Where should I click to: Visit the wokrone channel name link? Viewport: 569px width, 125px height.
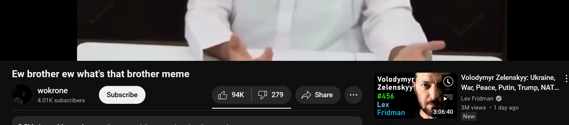click(53, 90)
